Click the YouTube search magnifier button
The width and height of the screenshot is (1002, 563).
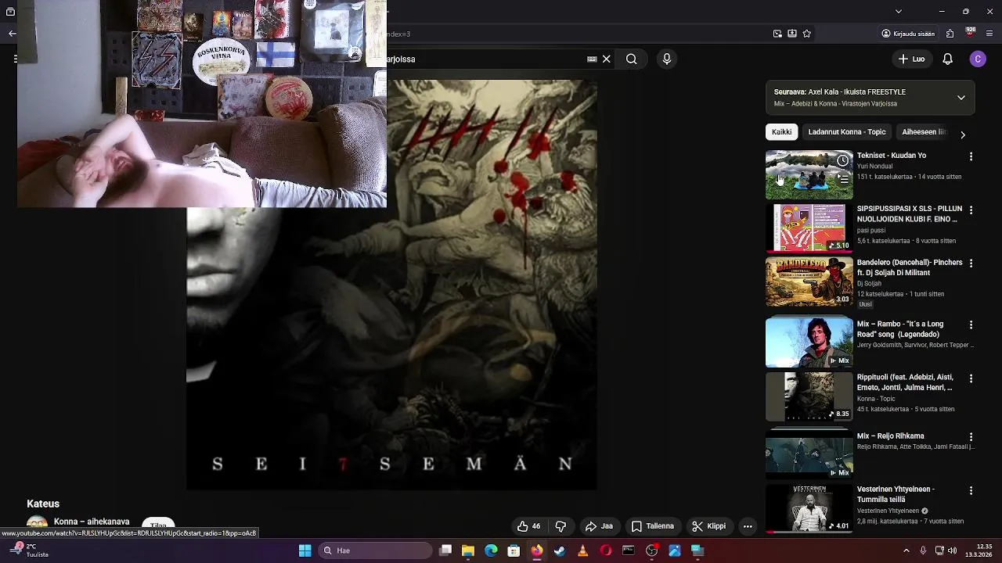[631, 59]
